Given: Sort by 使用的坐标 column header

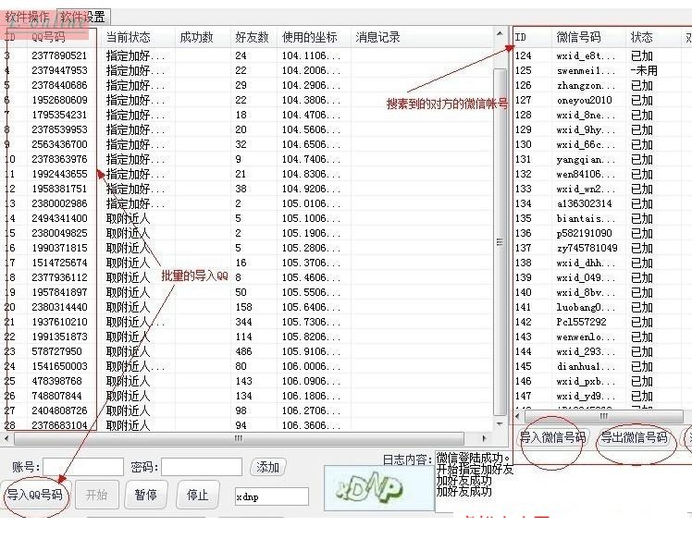Looking at the screenshot, I should point(310,37).
